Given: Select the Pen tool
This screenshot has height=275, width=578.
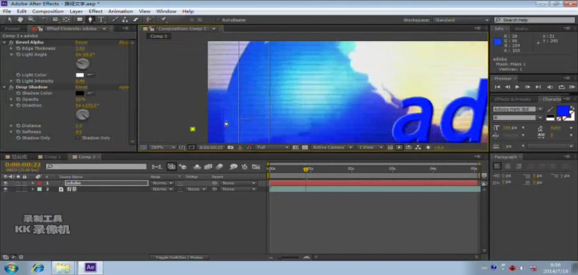Looking at the screenshot, I should [90, 19].
